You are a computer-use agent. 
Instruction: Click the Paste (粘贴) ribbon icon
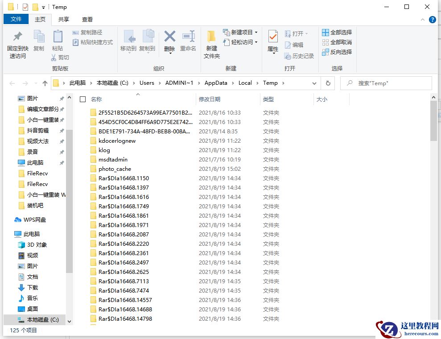(58, 40)
